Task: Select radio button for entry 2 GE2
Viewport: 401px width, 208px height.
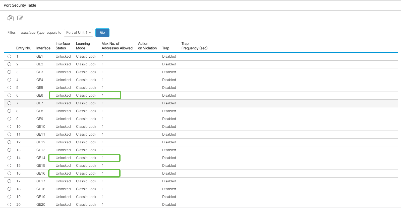Action: [9, 64]
